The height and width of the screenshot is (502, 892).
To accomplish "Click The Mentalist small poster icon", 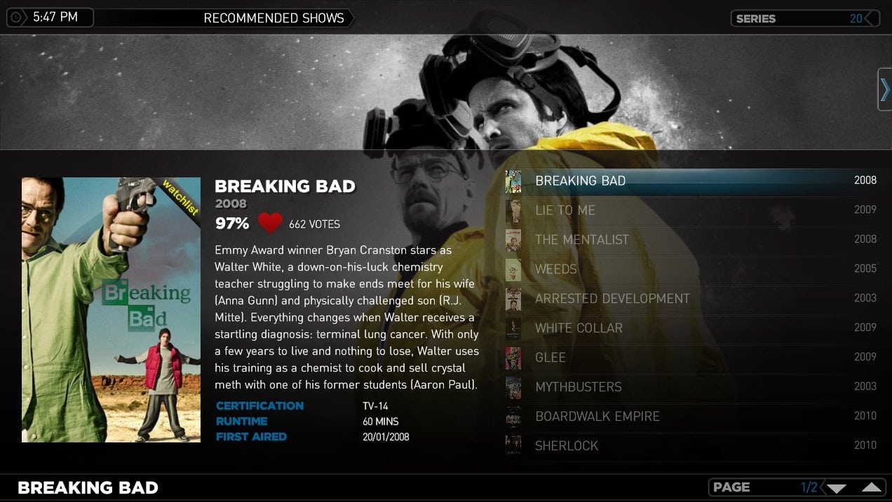I will coord(513,240).
